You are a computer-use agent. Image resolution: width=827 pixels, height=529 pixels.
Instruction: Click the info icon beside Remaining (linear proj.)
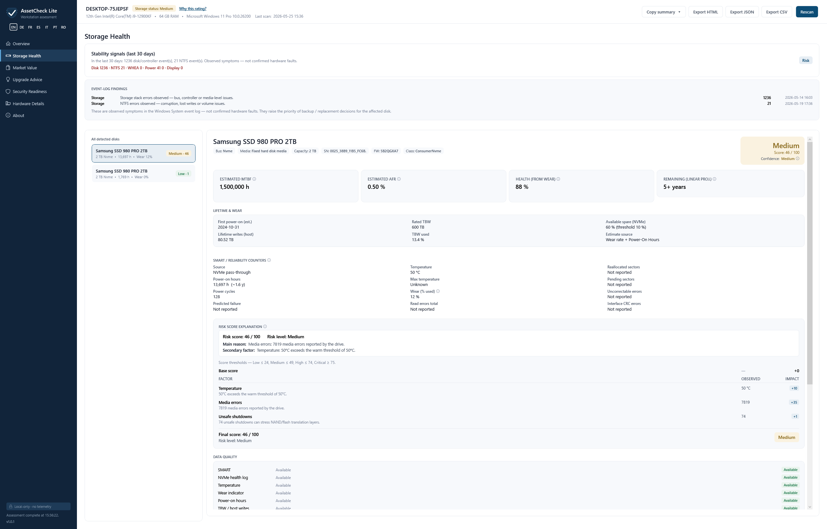coord(714,179)
